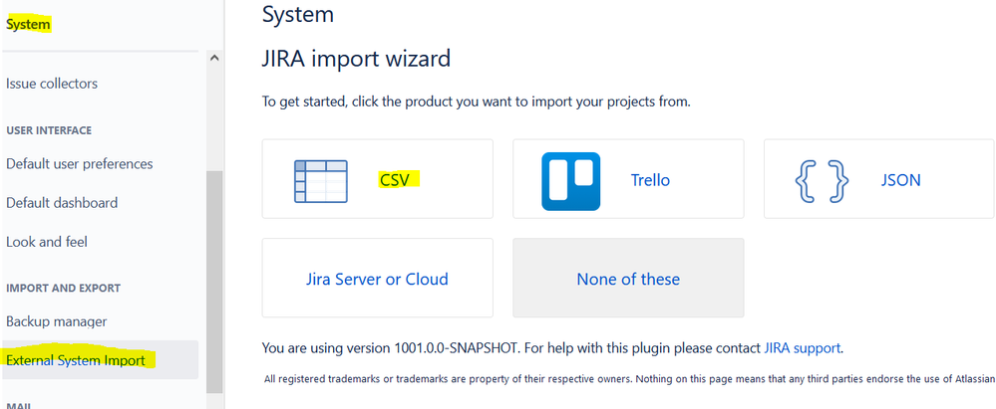
Task: Click the sidebar scroll up arrow
Action: 214,58
